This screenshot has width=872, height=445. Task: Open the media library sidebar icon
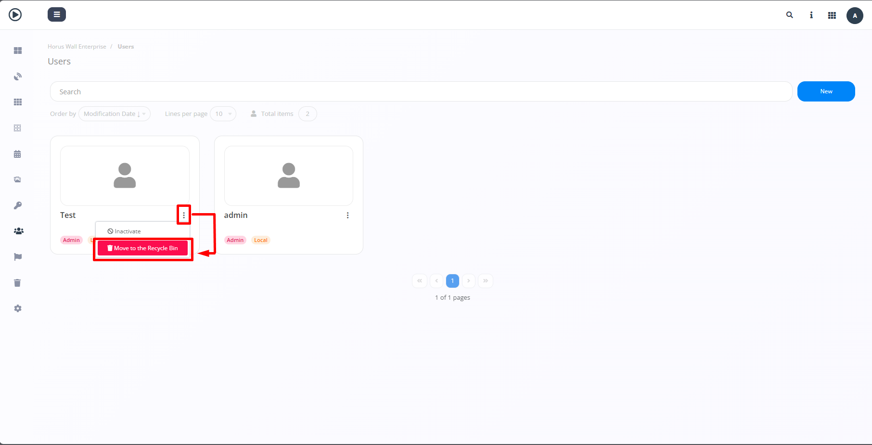pos(18,179)
